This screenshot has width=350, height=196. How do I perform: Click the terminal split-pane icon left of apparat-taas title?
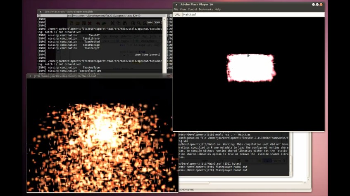point(39,16)
